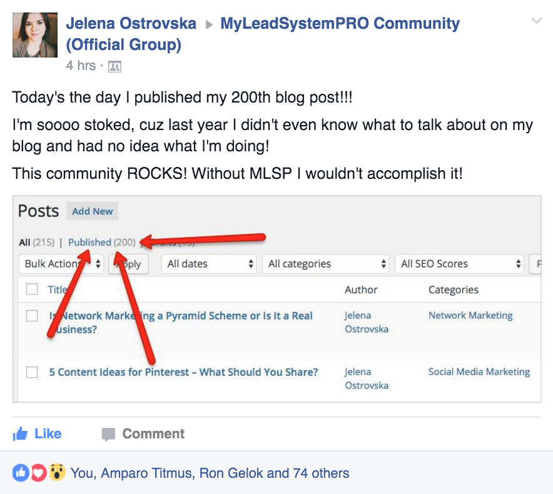
Task: Tick checkbox for 5 Content Ideas for Pinterest post
Action: (32, 372)
